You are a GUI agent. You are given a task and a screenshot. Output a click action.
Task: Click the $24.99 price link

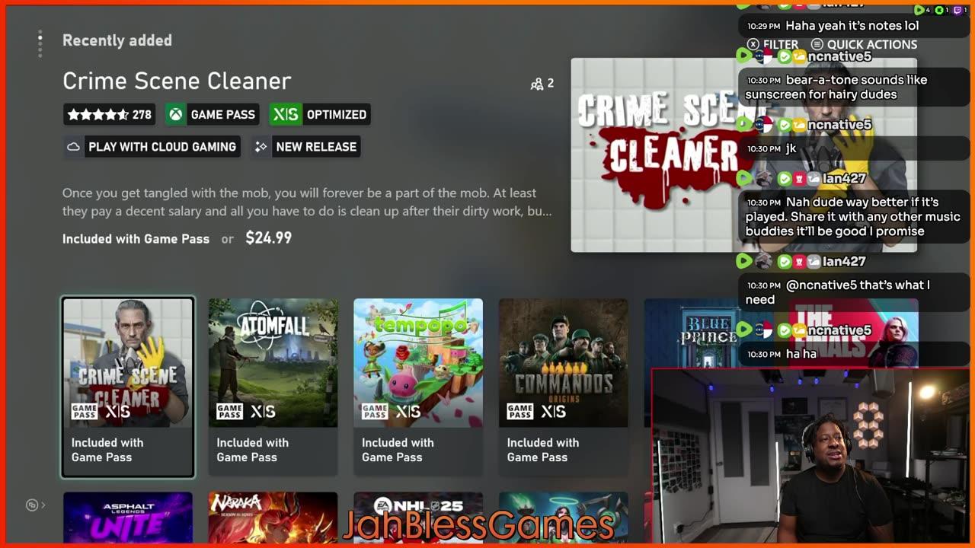tap(268, 238)
